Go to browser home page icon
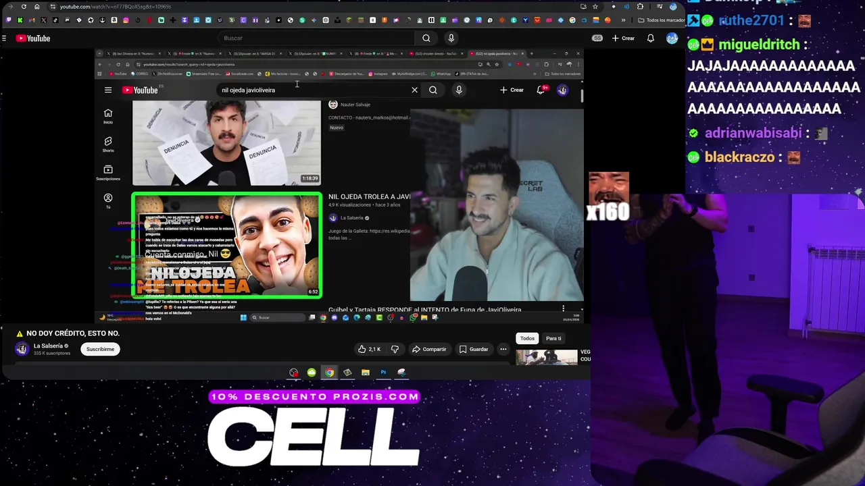The width and height of the screenshot is (865, 486). pos(38,7)
